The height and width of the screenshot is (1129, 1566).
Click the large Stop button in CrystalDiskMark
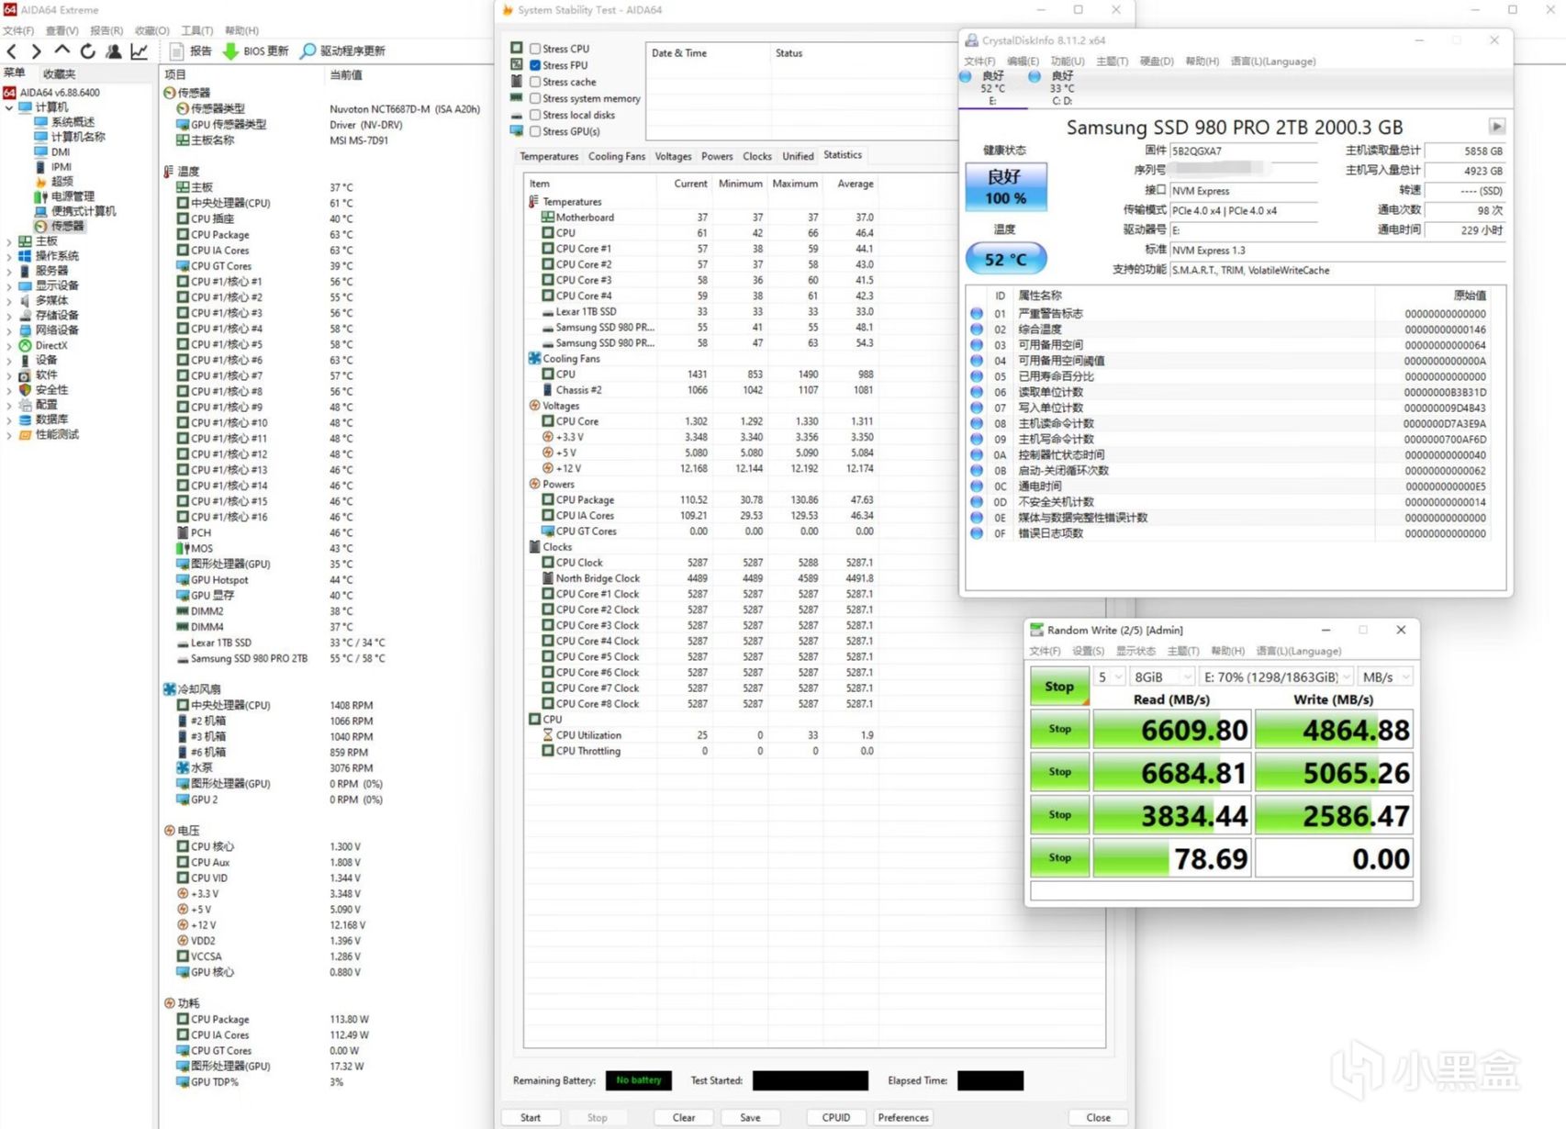pyautogui.click(x=1058, y=687)
